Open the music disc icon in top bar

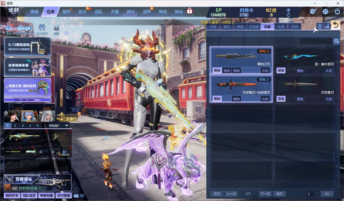click(x=313, y=12)
